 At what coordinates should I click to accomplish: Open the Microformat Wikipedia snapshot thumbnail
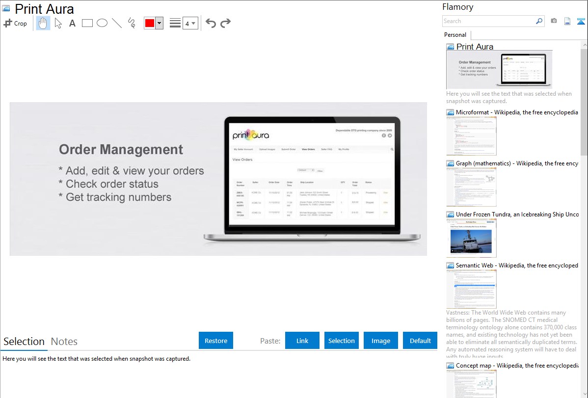[x=471, y=136]
